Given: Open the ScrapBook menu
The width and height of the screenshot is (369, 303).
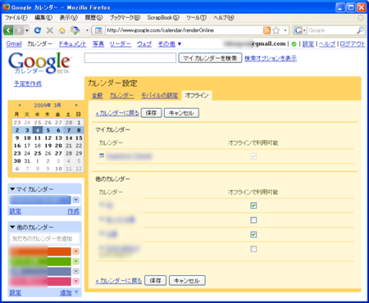Looking at the screenshot, I should 163,18.
